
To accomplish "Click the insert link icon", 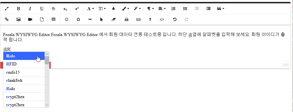I will tap(7, 19).
